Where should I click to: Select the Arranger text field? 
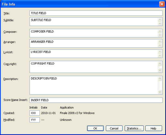[x=94, y=43]
